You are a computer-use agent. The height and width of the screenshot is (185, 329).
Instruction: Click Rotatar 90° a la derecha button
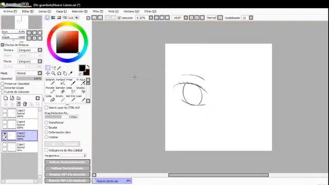click(67, 174)
